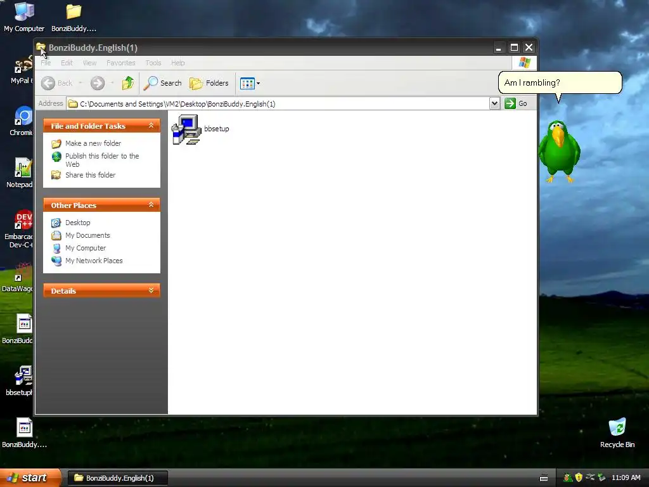The width and height of the screenshot is (649, 487).
Task: Select MyPal desktop shortcut
Action: 22,70
